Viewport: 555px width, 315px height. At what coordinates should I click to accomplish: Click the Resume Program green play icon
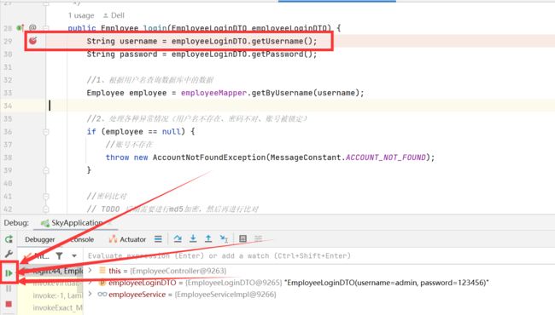coord(9,272)
